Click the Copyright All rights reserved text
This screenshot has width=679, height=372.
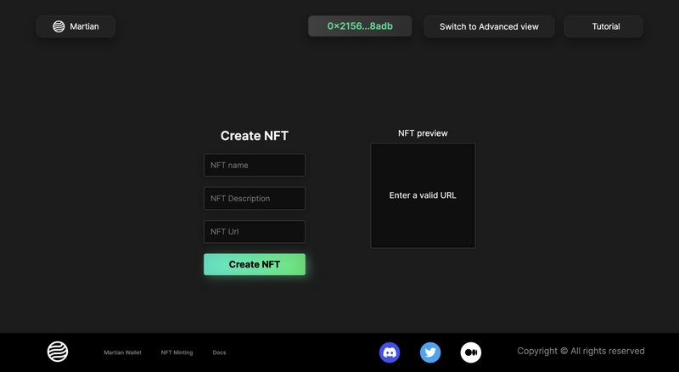[581, 351]
